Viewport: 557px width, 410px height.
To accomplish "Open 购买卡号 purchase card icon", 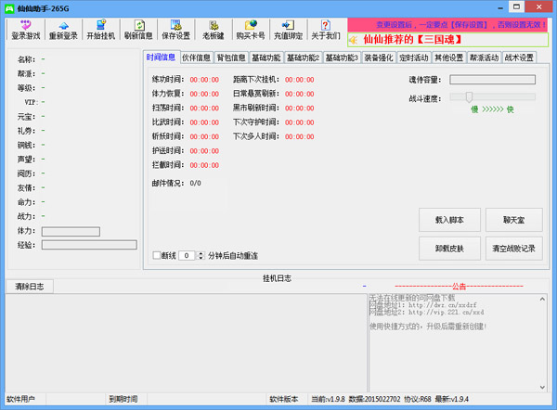I will (250, 30).
